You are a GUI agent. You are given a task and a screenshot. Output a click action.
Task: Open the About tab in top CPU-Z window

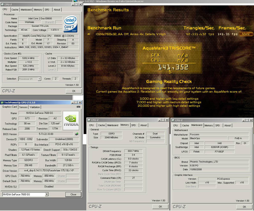point(57,10)
